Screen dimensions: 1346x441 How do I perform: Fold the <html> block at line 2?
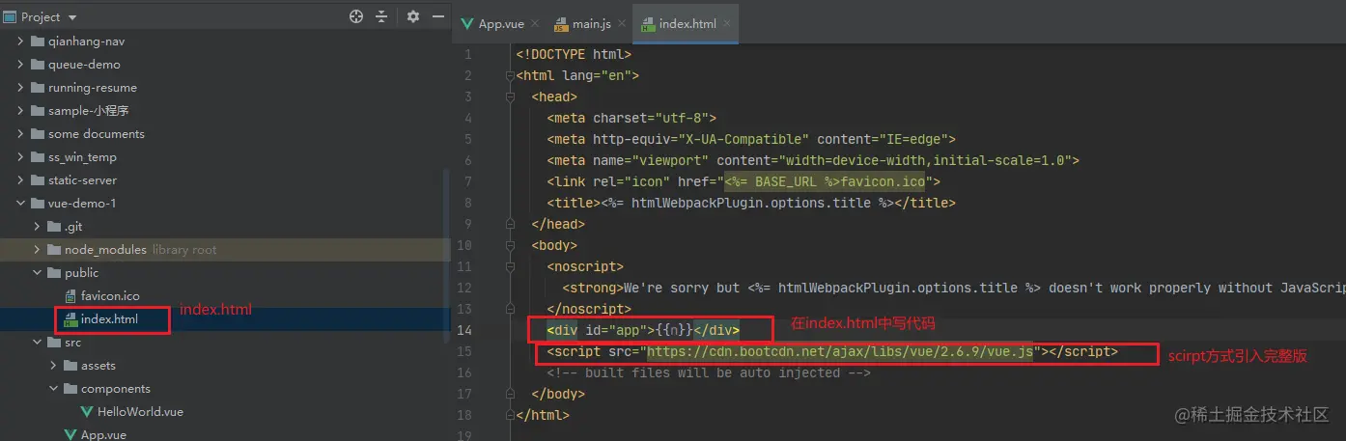pyautogui.click(x=508, y=75)
